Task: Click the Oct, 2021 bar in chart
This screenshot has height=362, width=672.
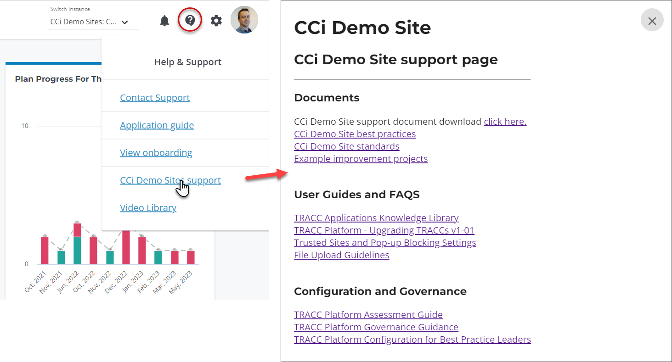Action: (45, 251)
